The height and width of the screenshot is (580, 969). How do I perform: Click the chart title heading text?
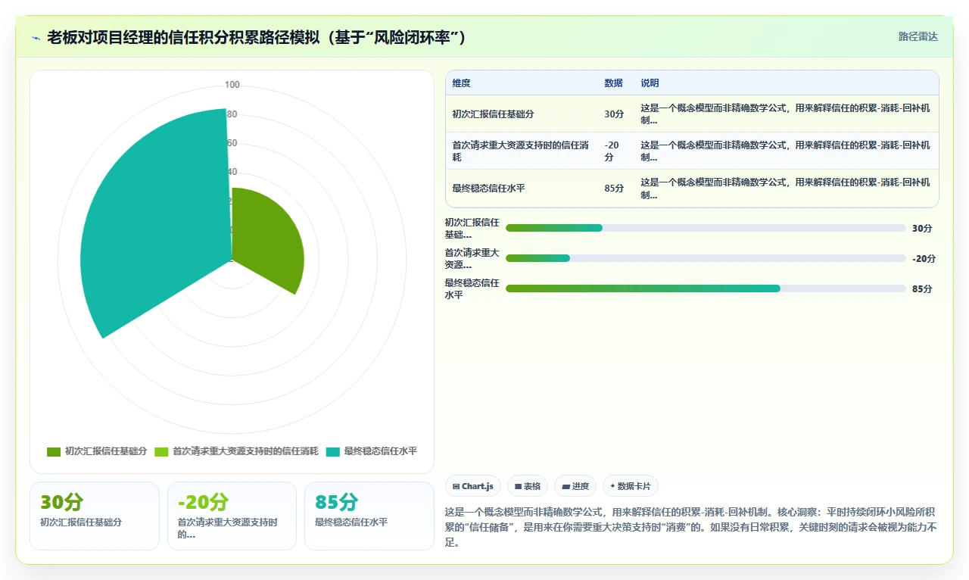tap(256, 37)
